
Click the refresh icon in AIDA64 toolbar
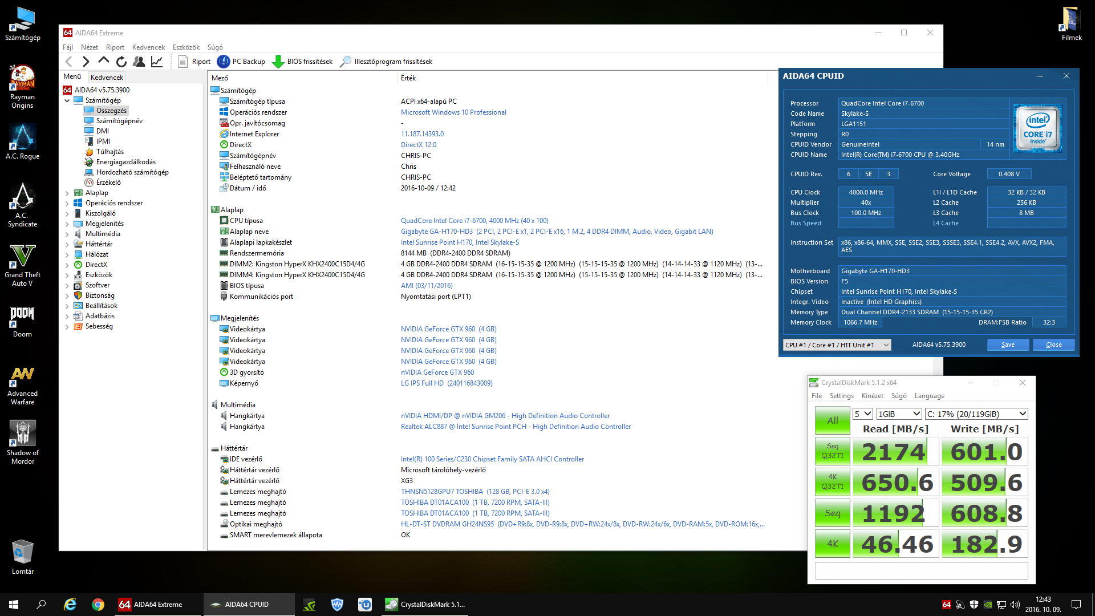[x=121, y=62]
